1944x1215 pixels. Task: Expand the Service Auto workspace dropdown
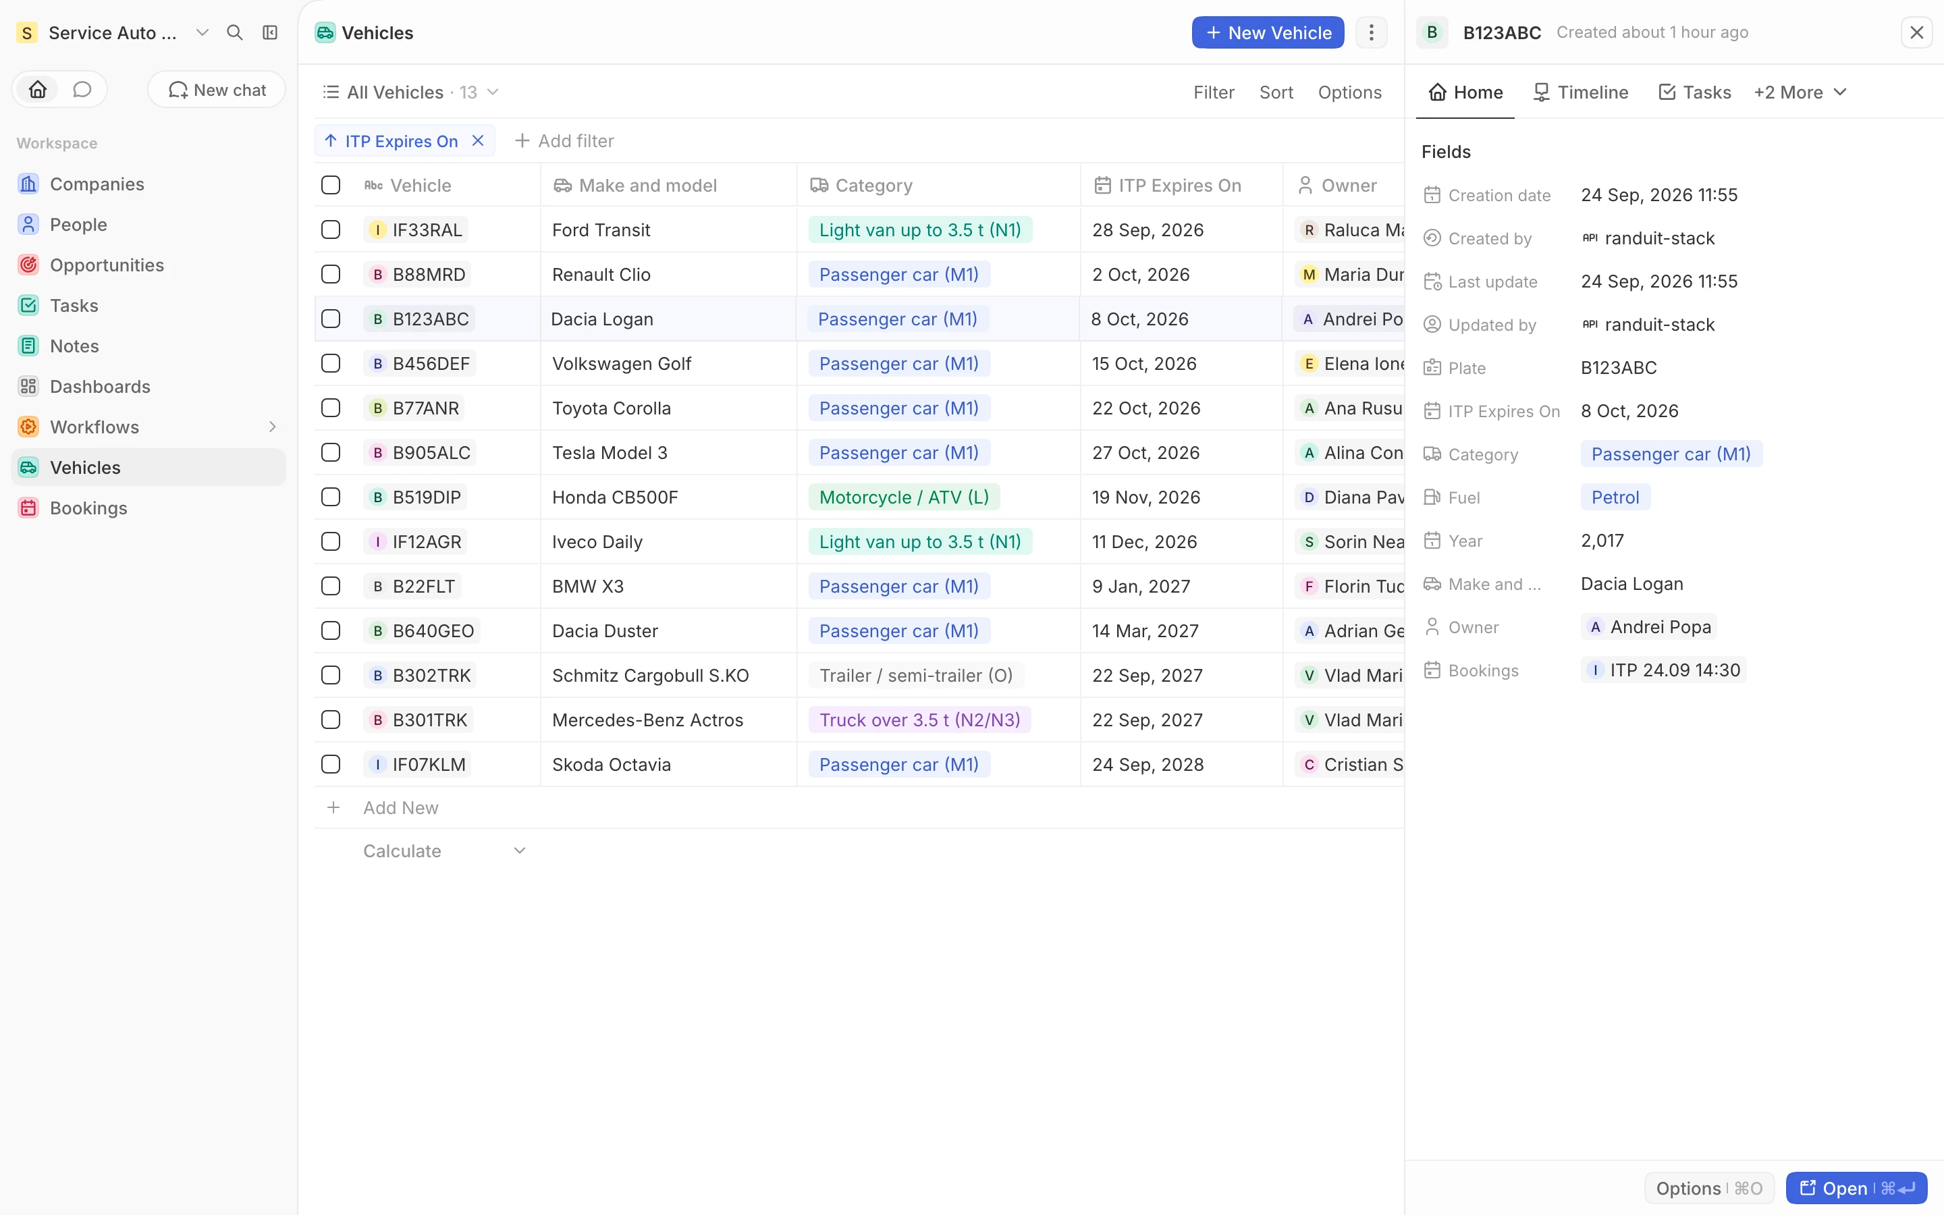pyautogui.click(x=202, y=33)
